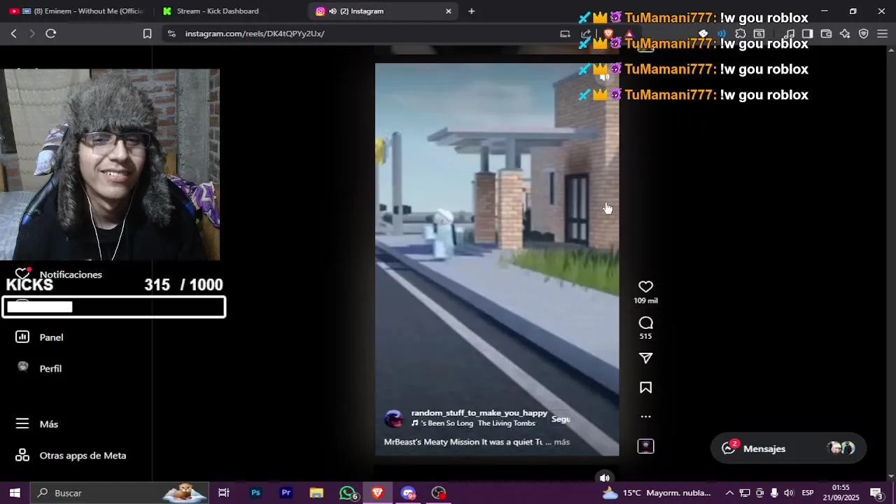The width and height of the screenshot is (896, 504).
Task: Go forward in the browser
Action: click(x=31, y=34)
